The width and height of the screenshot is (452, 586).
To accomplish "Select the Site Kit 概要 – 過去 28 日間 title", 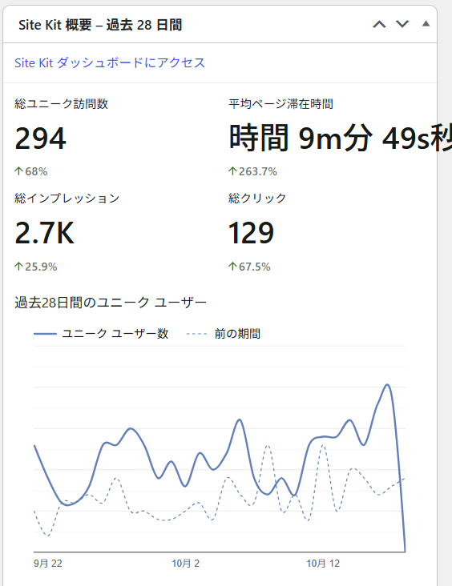I will (x=100, y=25).
